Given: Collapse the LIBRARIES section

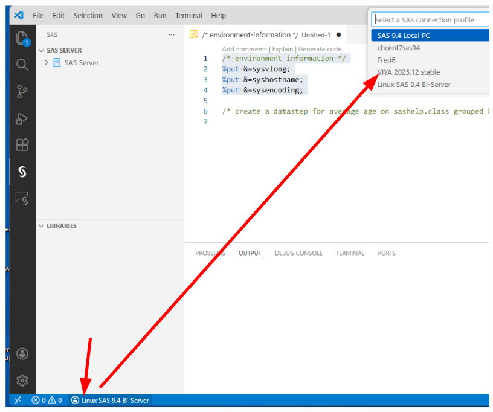Looking at the screenshot, I should tap(41, 226).
